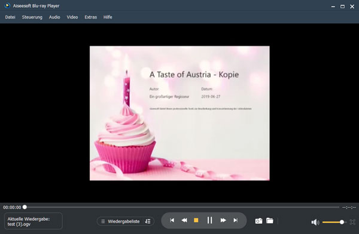Open the Extras menu
This screenshot has width=359, height=234.
click(91, 17)
